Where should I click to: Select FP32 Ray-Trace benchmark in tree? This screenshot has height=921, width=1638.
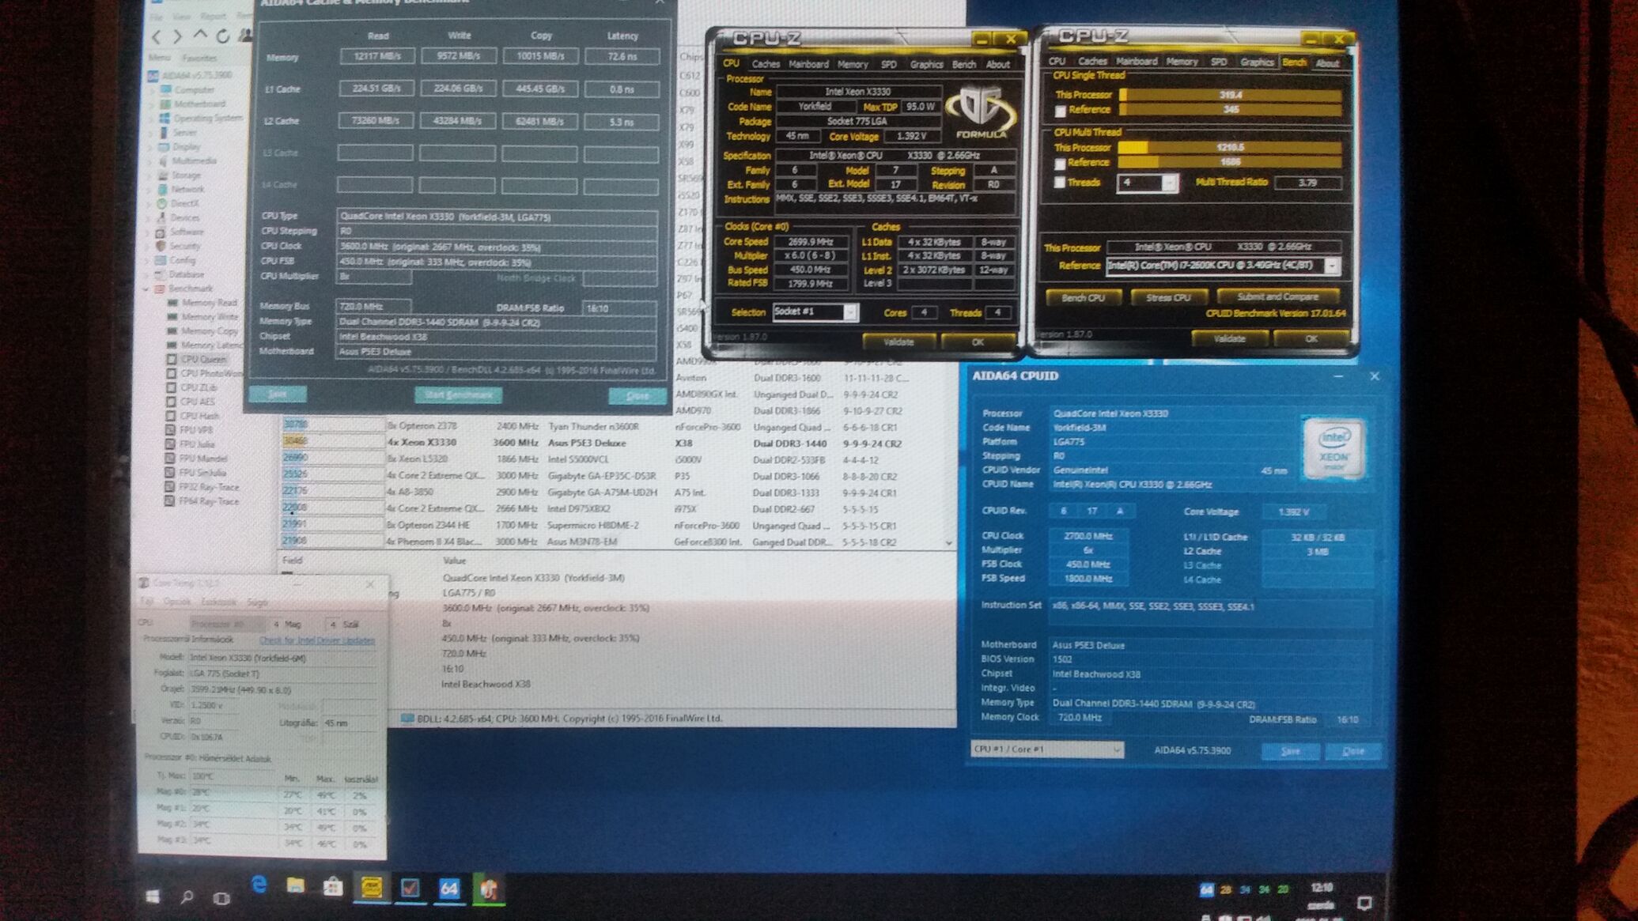pos(208,487)
